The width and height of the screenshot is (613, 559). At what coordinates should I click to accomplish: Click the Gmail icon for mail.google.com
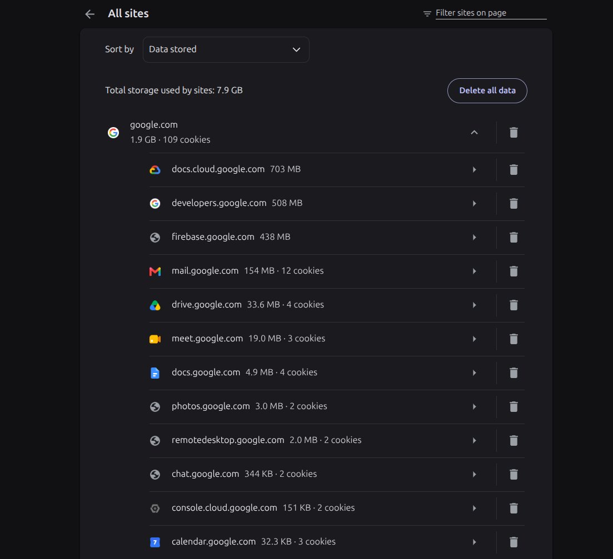(155, 271)
